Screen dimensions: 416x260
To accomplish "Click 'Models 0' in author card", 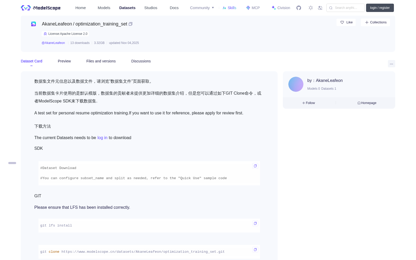I will (314, 89).
